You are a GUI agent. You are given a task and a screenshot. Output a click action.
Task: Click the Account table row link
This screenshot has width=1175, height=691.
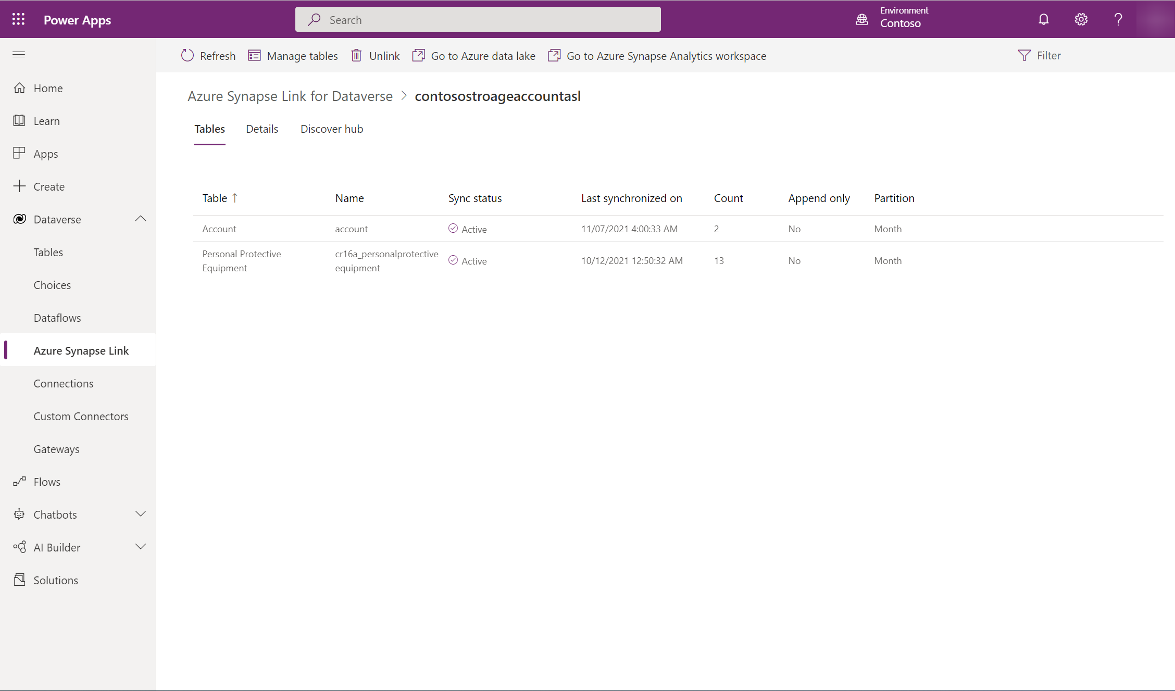[x=219, y=229]
